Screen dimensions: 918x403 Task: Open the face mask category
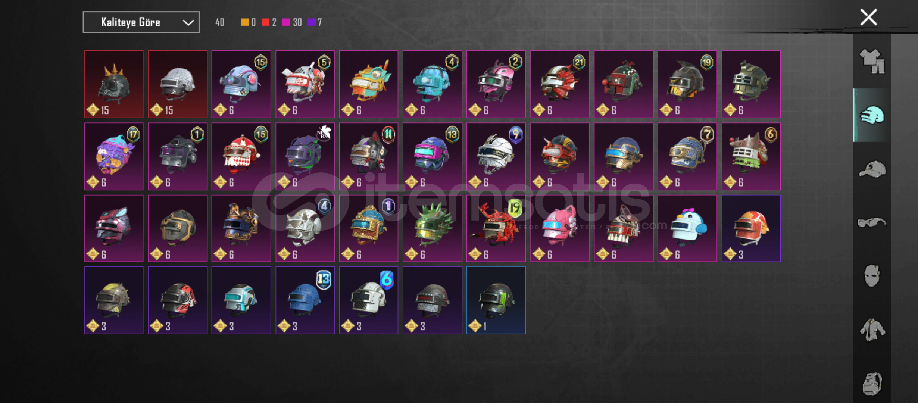(872, 276)
